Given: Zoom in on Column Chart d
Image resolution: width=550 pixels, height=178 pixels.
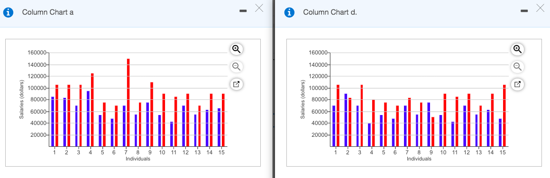Looking at the screenshot, I should click(x=517, y=49).
